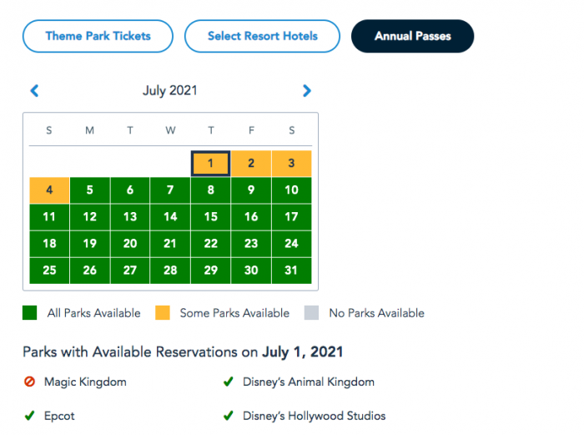Select July 1 on the calendar
The image size is (584, 435).
pos(210,164)
